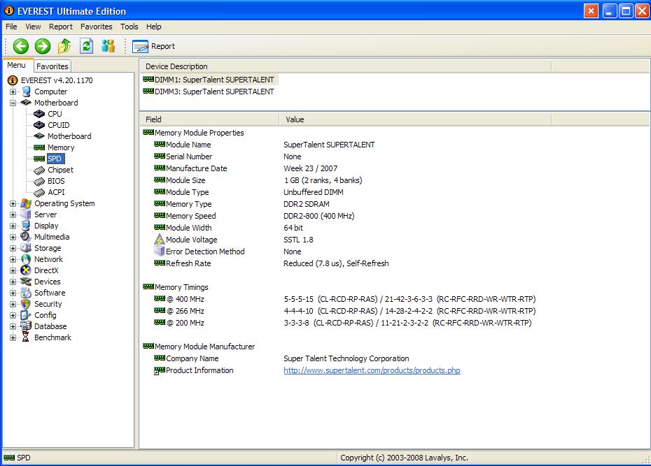The image size is (651, 466).
Task: Click the Value column header
Action: tap(415, 119)
